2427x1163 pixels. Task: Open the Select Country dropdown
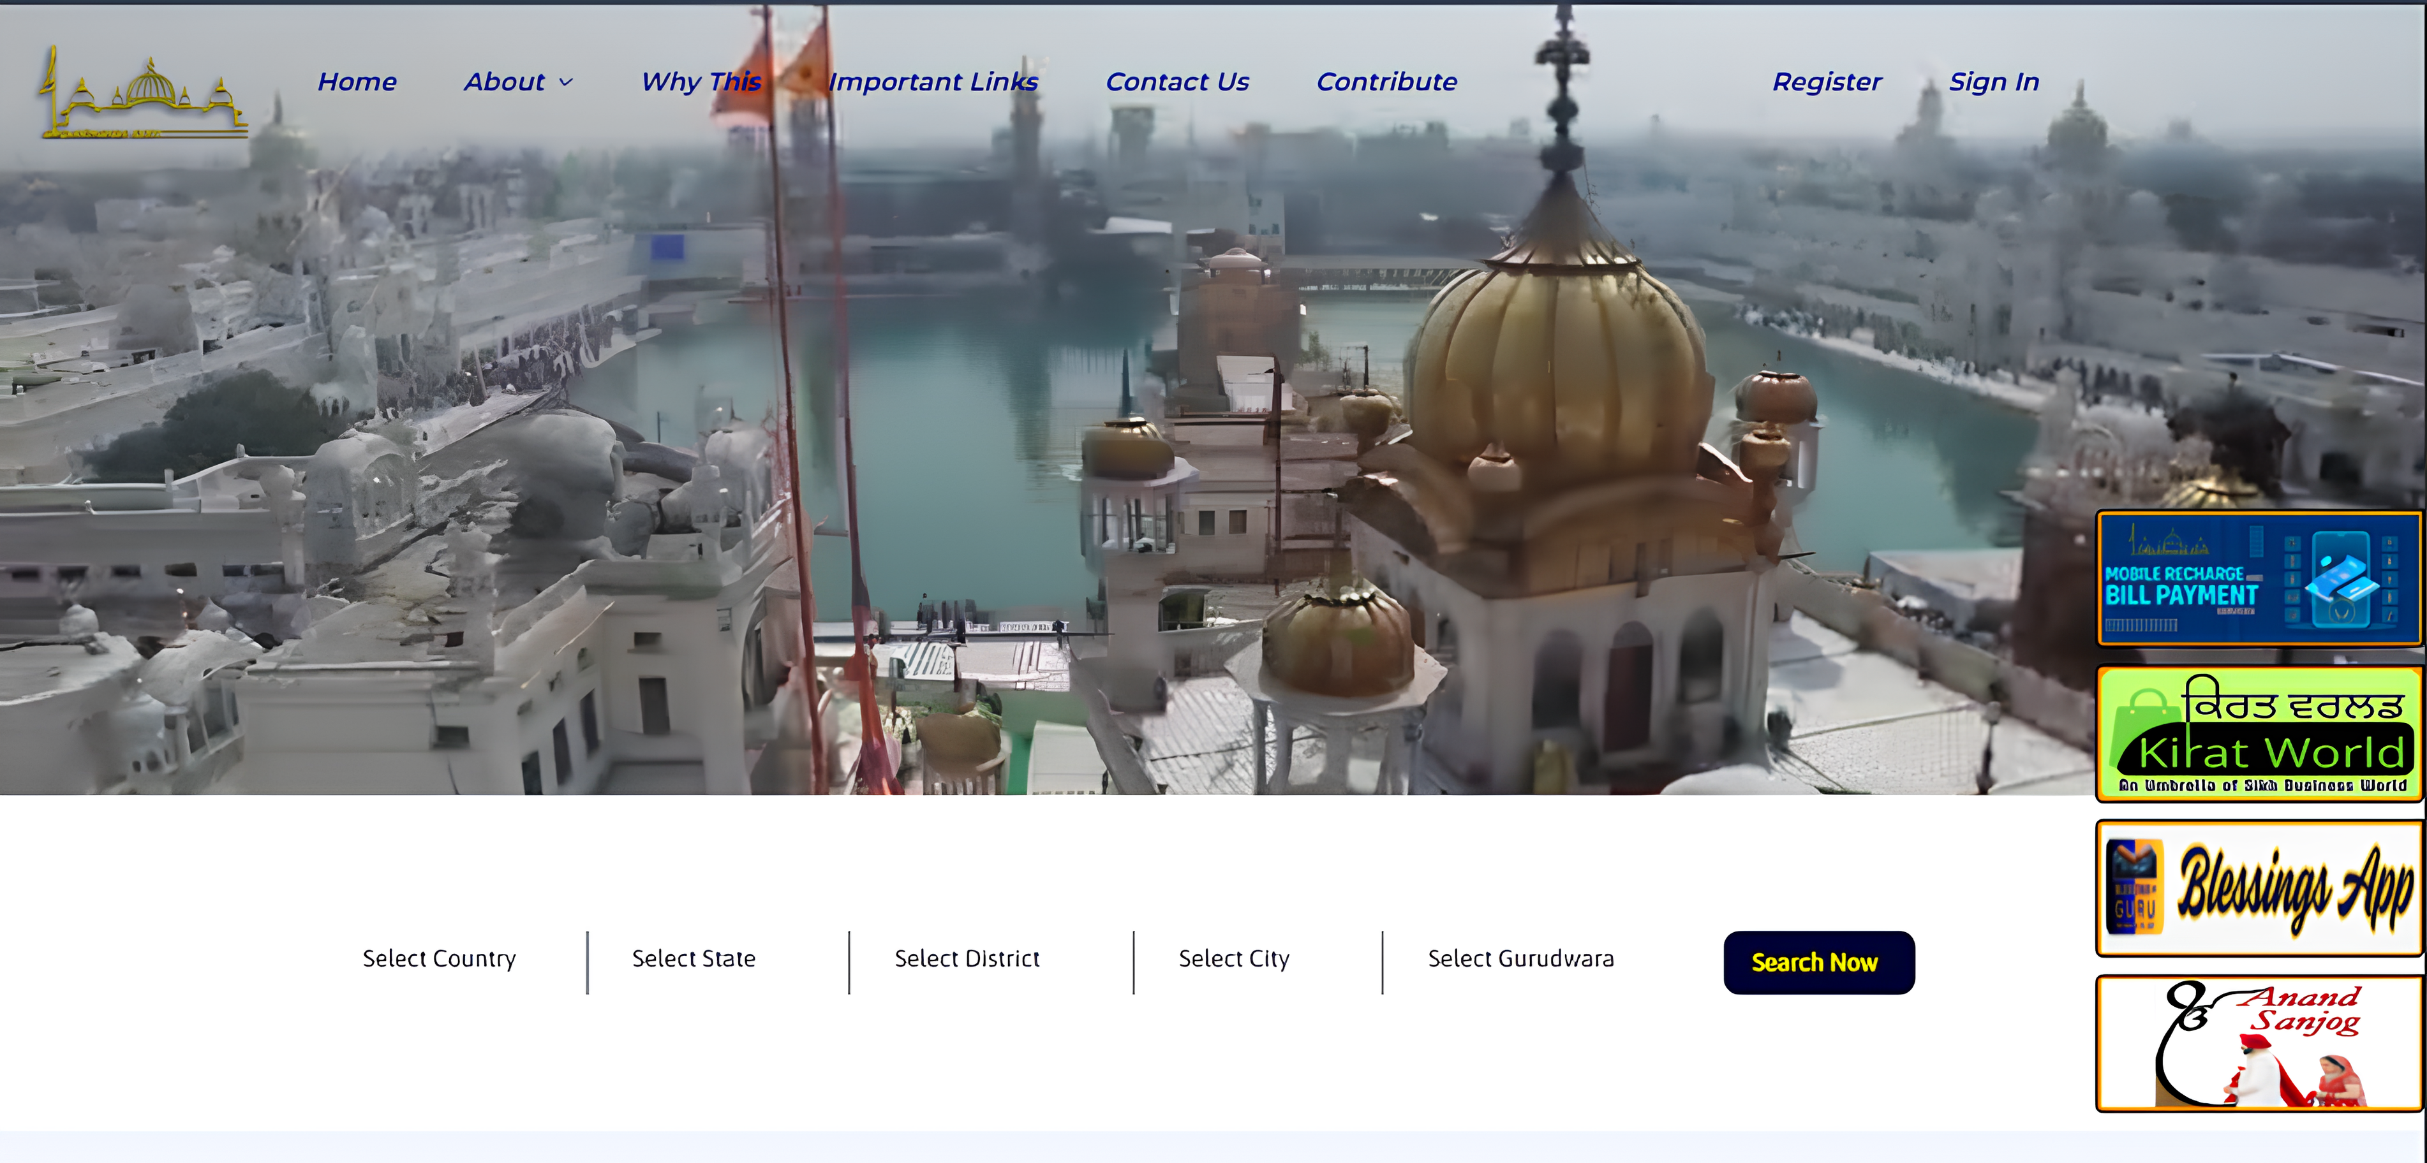click(439, 959)
